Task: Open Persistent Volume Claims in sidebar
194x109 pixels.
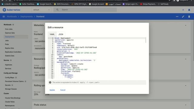Action: coord(14,81)
